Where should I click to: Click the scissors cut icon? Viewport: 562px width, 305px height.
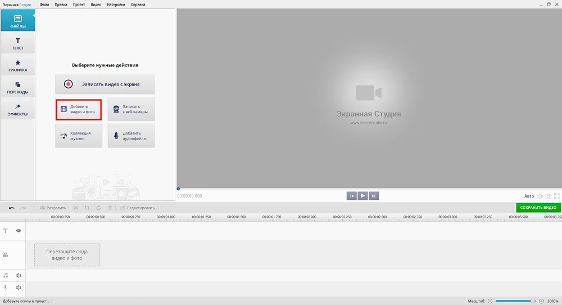pos(76,208)
